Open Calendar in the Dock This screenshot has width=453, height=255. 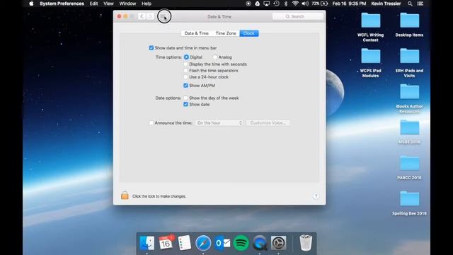tap(166, 242)
